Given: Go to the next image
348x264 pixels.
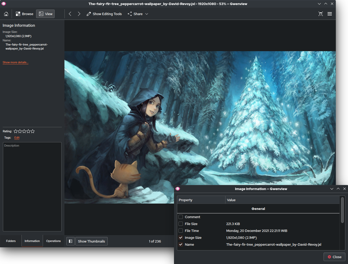Looking at the screenshot, I should tap(79, 14).
